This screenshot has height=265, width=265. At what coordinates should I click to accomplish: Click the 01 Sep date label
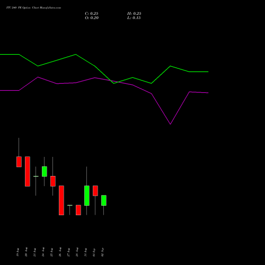[94, 252]
